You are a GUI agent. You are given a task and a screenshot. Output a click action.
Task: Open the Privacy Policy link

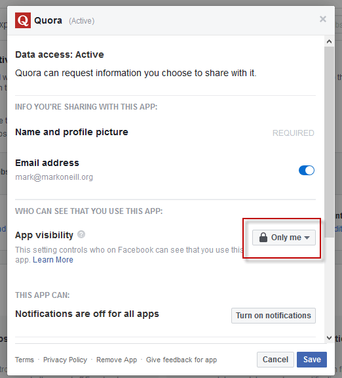tap(65, 360)
